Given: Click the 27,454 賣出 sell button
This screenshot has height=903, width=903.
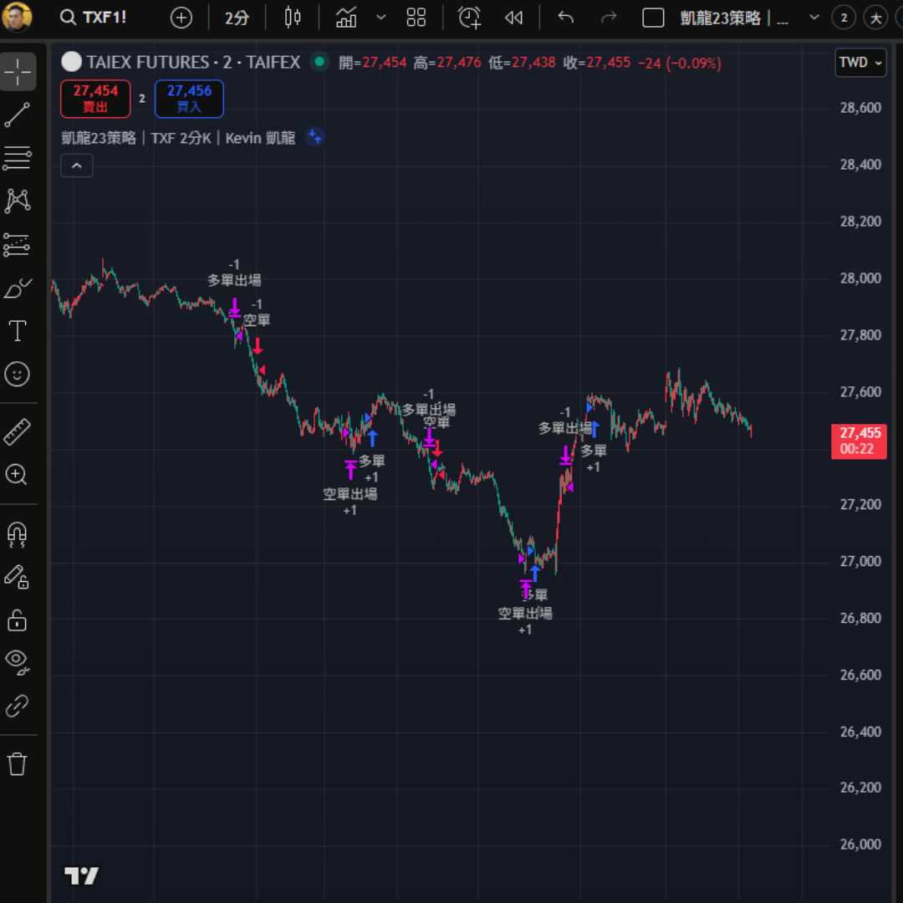Looking at the screenshot, I should tap(95, 99).
